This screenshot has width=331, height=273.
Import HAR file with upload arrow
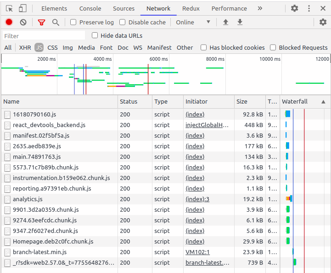click(x=226, y=22)
